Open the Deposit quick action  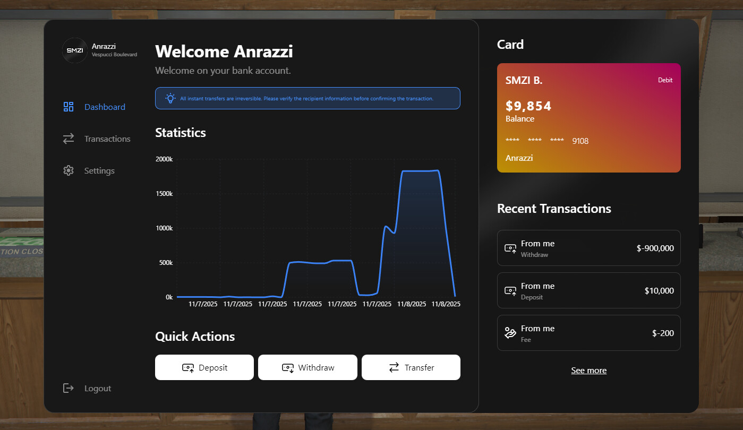tap(204, 367)
